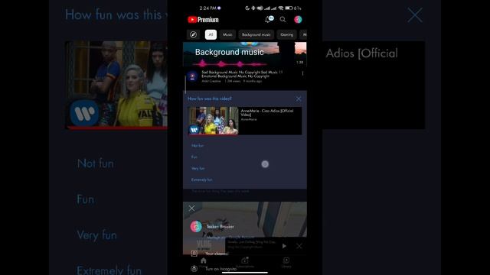The width and height of the screenshot is (490, 275).
Task: Dismiss the 'How fun was this video?' survey
Action: tap(299, 99)
